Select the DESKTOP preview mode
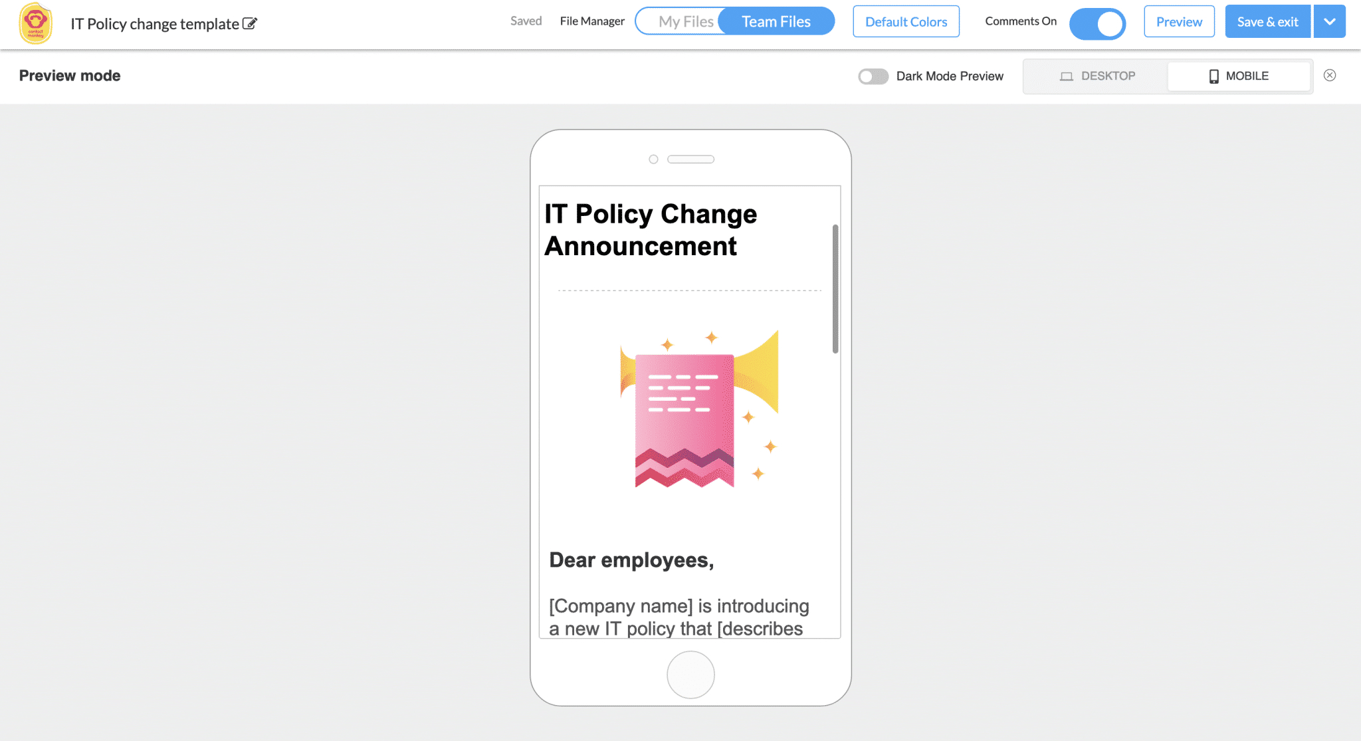Viewport: 1361px width, 741px height. [1096, 76]
